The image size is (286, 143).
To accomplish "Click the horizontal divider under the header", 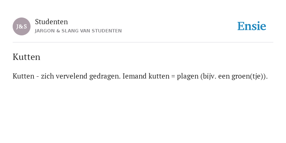I will point(143,42).
